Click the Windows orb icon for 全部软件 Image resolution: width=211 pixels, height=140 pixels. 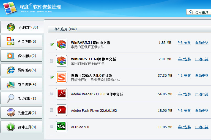tap(11, 27)
